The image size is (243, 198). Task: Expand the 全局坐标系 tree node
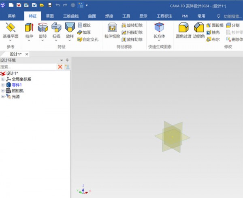tap(3, 79)
